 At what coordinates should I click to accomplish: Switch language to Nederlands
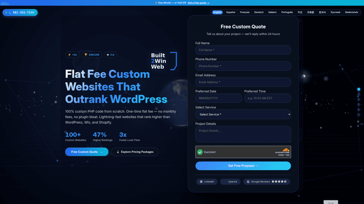point(351,12)
